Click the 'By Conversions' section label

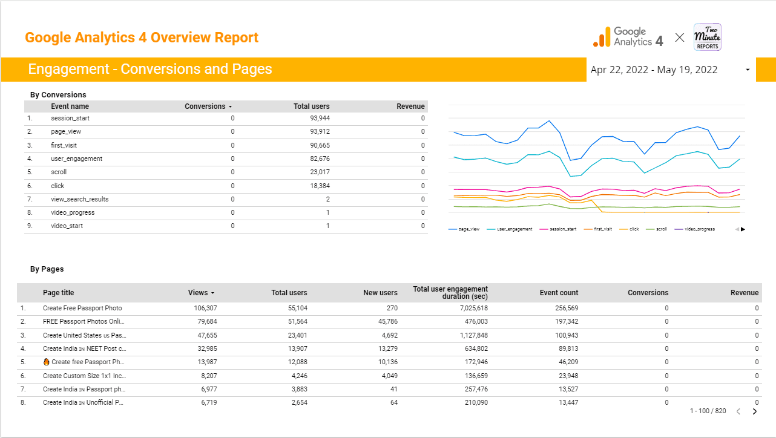(58, 95)
